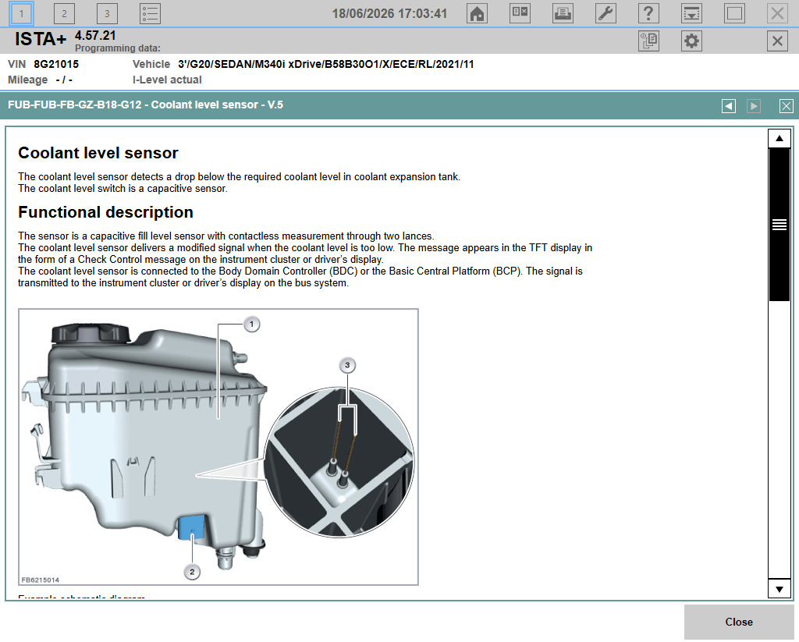Click the black scrollbar thumb
Screen dimensions: 799x642
click(779, 225)
